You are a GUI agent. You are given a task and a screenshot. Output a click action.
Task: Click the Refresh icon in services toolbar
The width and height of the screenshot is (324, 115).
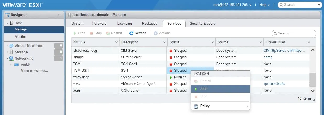(x=132, y=33)
